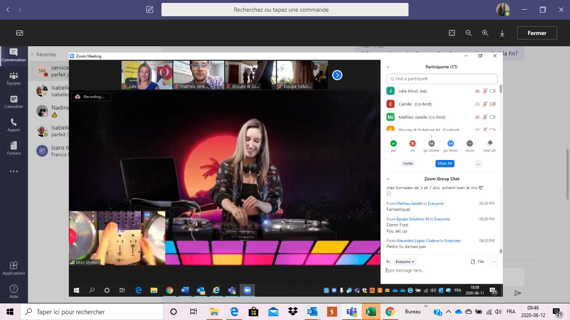This screenshot has width=570, height=320.
Task: Toggle Julie's camera icon in participants
Action: (492, 91)
